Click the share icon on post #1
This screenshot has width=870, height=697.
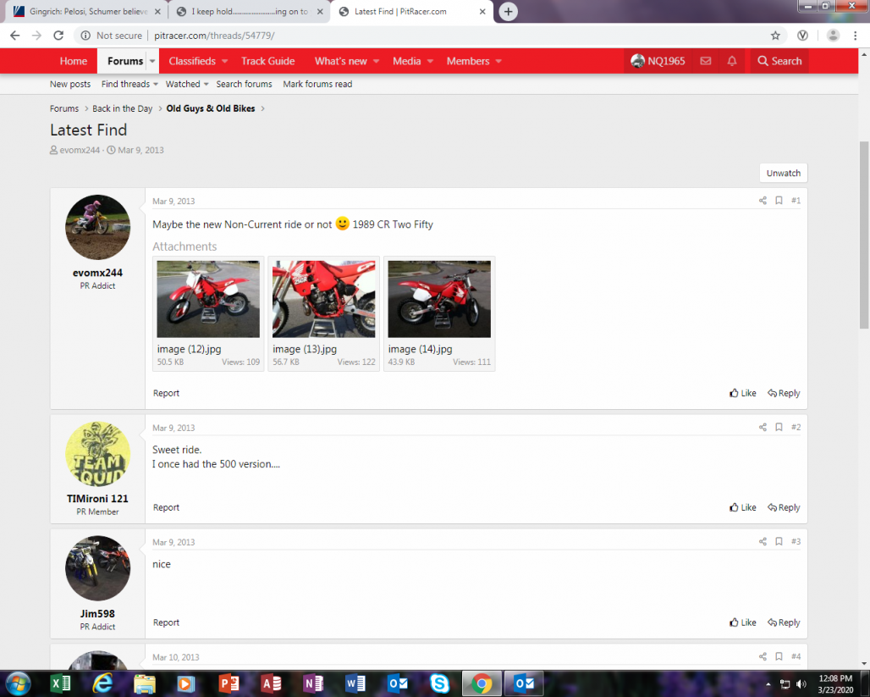pos(763,201)
